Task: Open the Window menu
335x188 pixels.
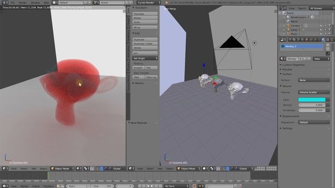Action: (35, 3)
